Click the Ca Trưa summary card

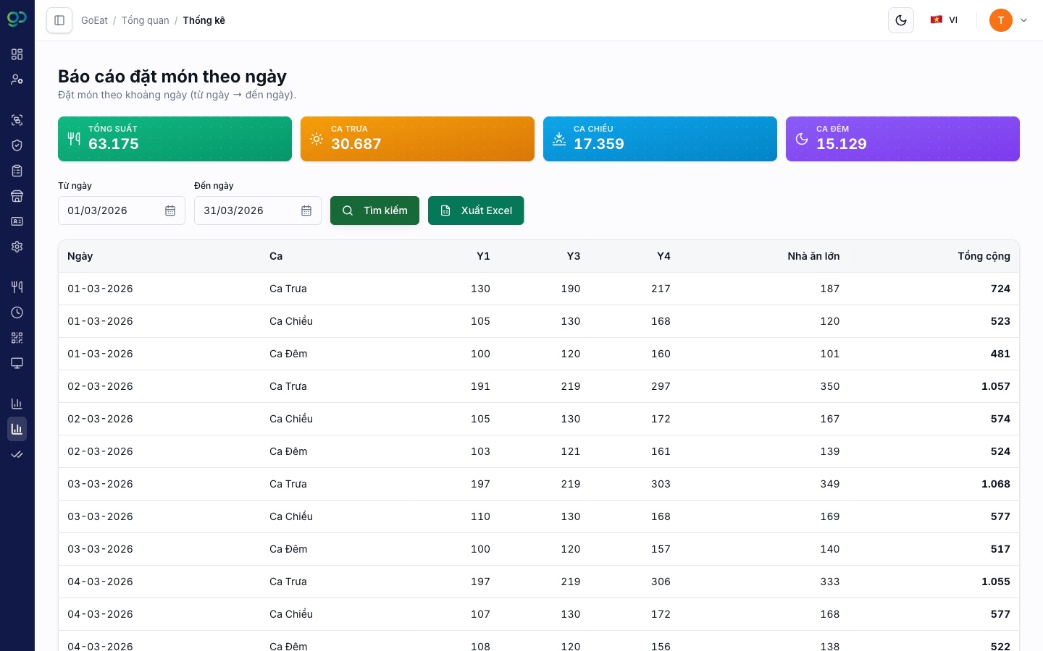(417, 139)
